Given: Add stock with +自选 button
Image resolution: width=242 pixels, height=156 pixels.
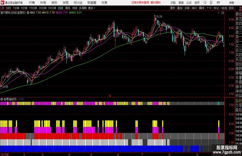Looking at the screenshot, I should tap(224, 8).
